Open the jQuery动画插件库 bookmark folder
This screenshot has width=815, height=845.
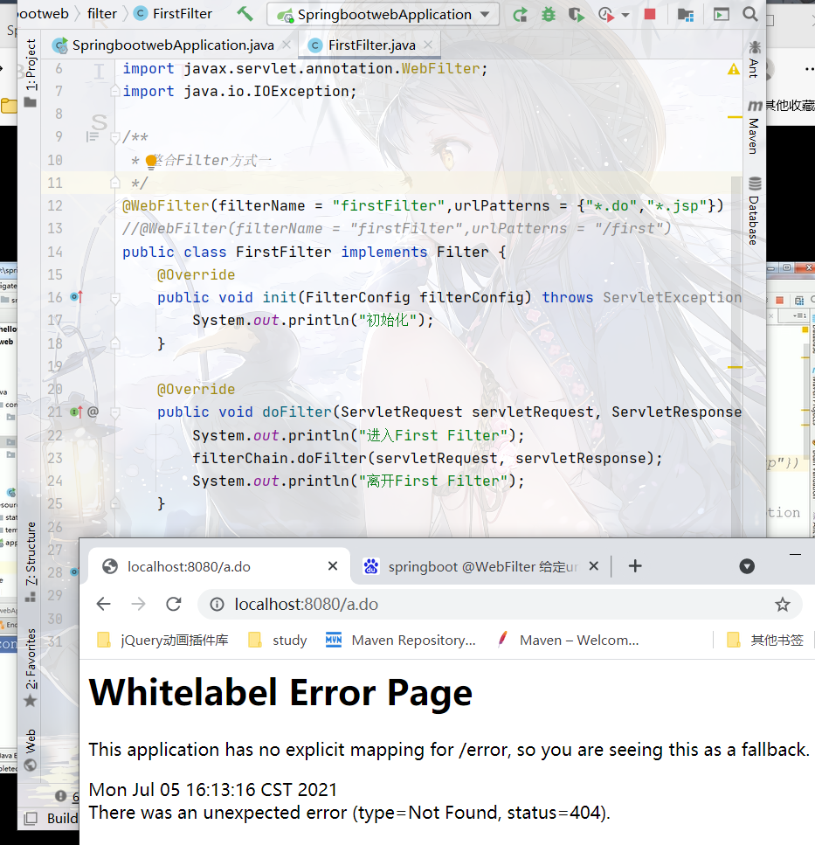coord(162,641)
